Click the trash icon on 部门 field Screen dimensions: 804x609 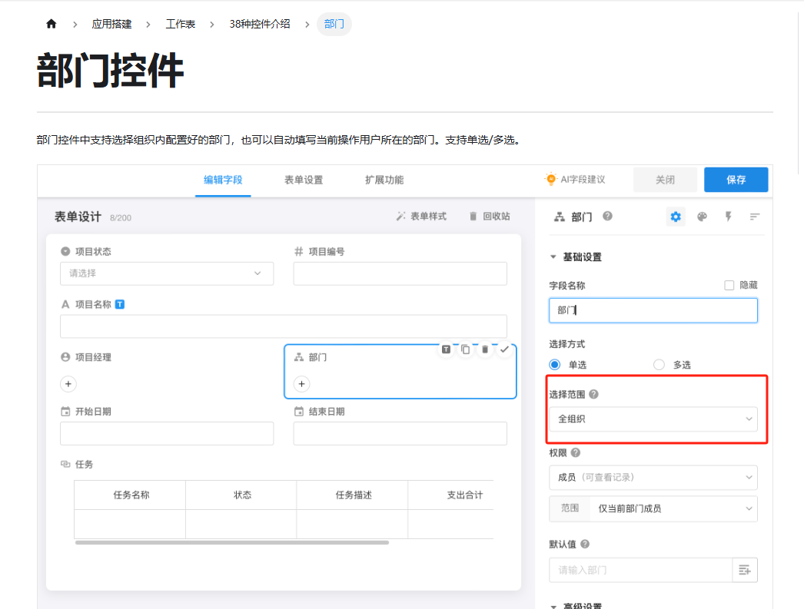485,349
